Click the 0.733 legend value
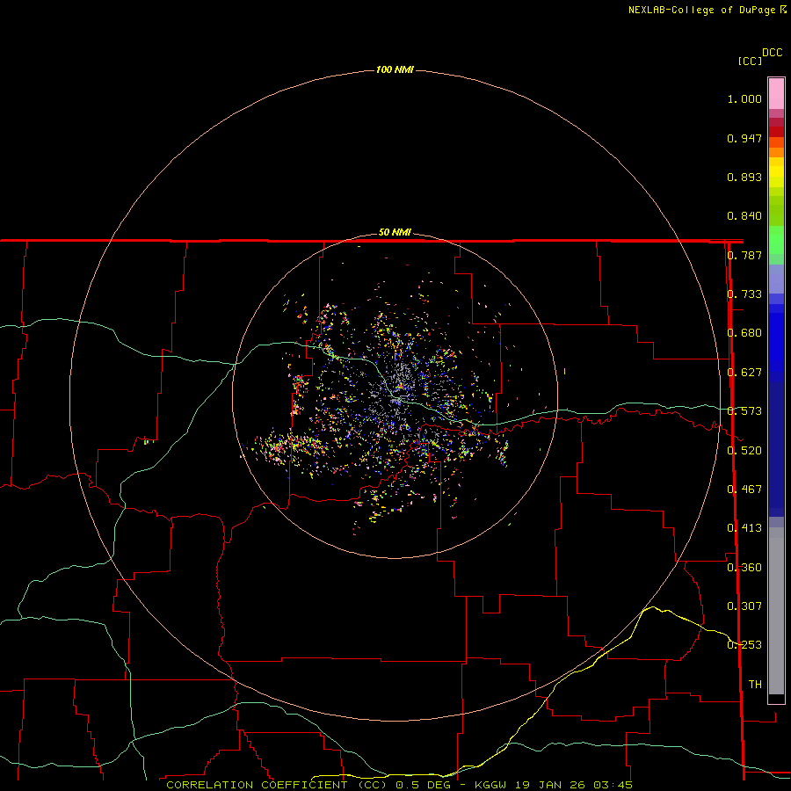Viewport: 791px width, 791px height. (x=744, y=294)
